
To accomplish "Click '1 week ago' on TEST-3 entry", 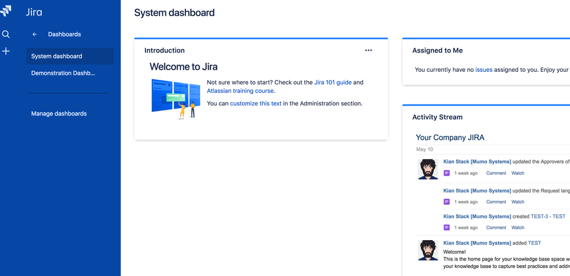I will click(x=466, y=228).
